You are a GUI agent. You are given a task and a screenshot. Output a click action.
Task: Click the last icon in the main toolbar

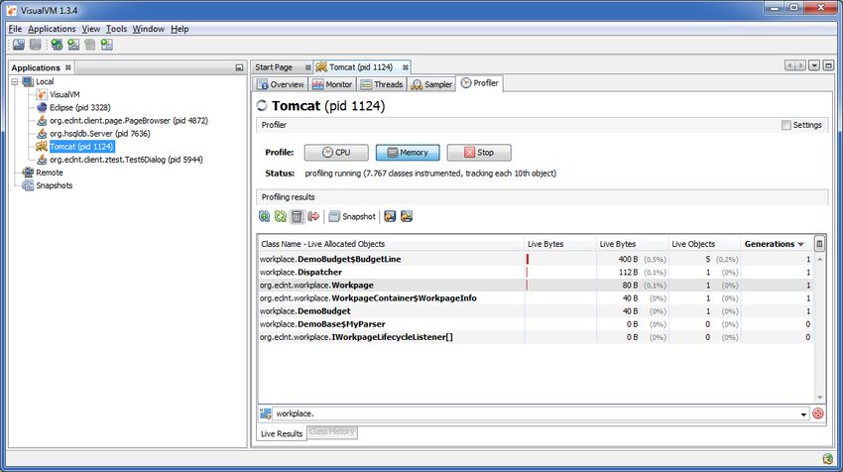106,45
